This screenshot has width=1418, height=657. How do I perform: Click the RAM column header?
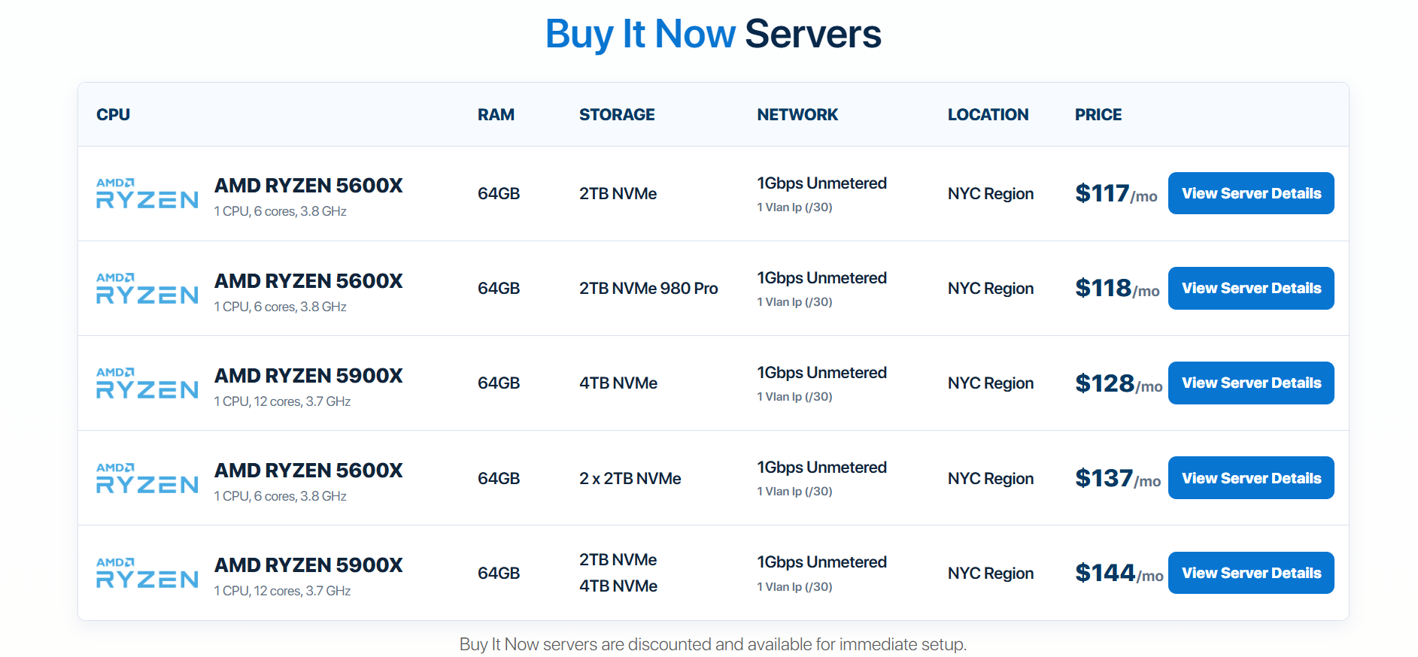[496, 114]
